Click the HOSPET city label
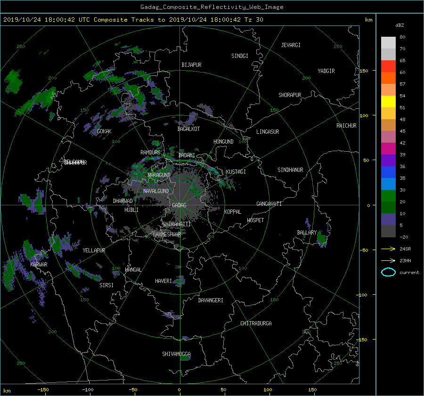The height and width of the screenshot is (396, 424). pos(255,220)
